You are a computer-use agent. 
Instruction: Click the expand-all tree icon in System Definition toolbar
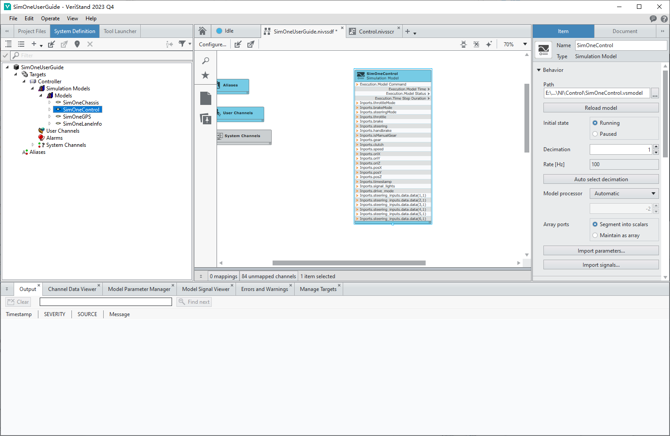(x=8, y=44)
